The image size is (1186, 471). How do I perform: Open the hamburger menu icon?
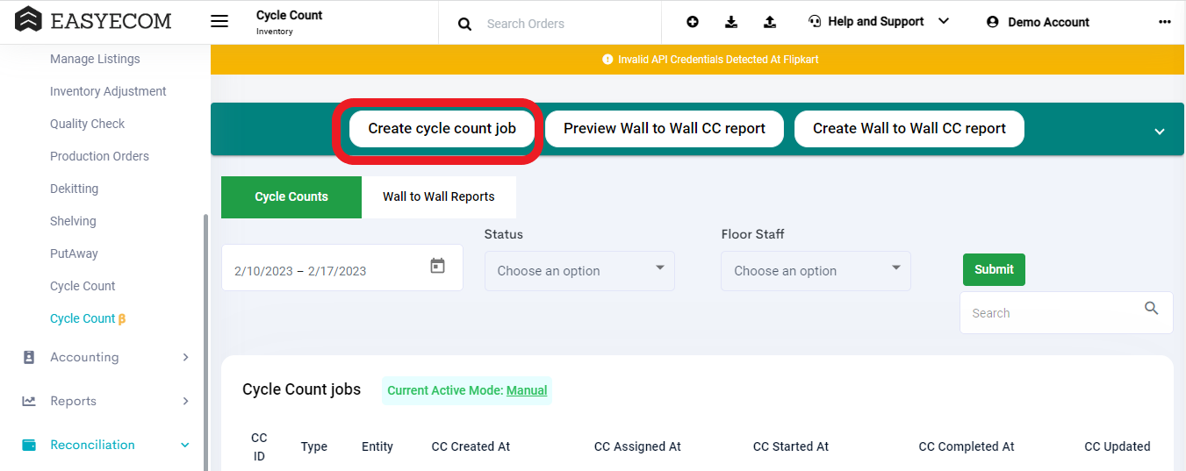[219, 22]
